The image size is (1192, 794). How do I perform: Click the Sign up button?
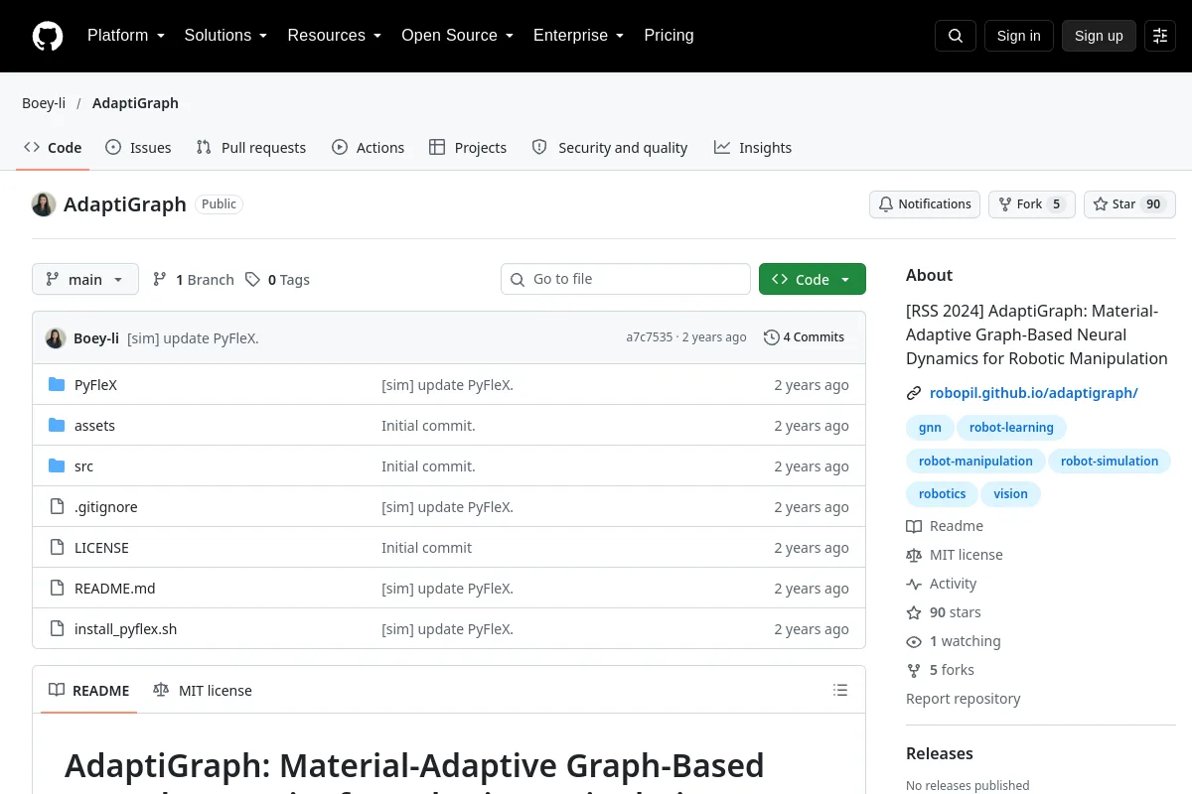(x=1099, y=36)
